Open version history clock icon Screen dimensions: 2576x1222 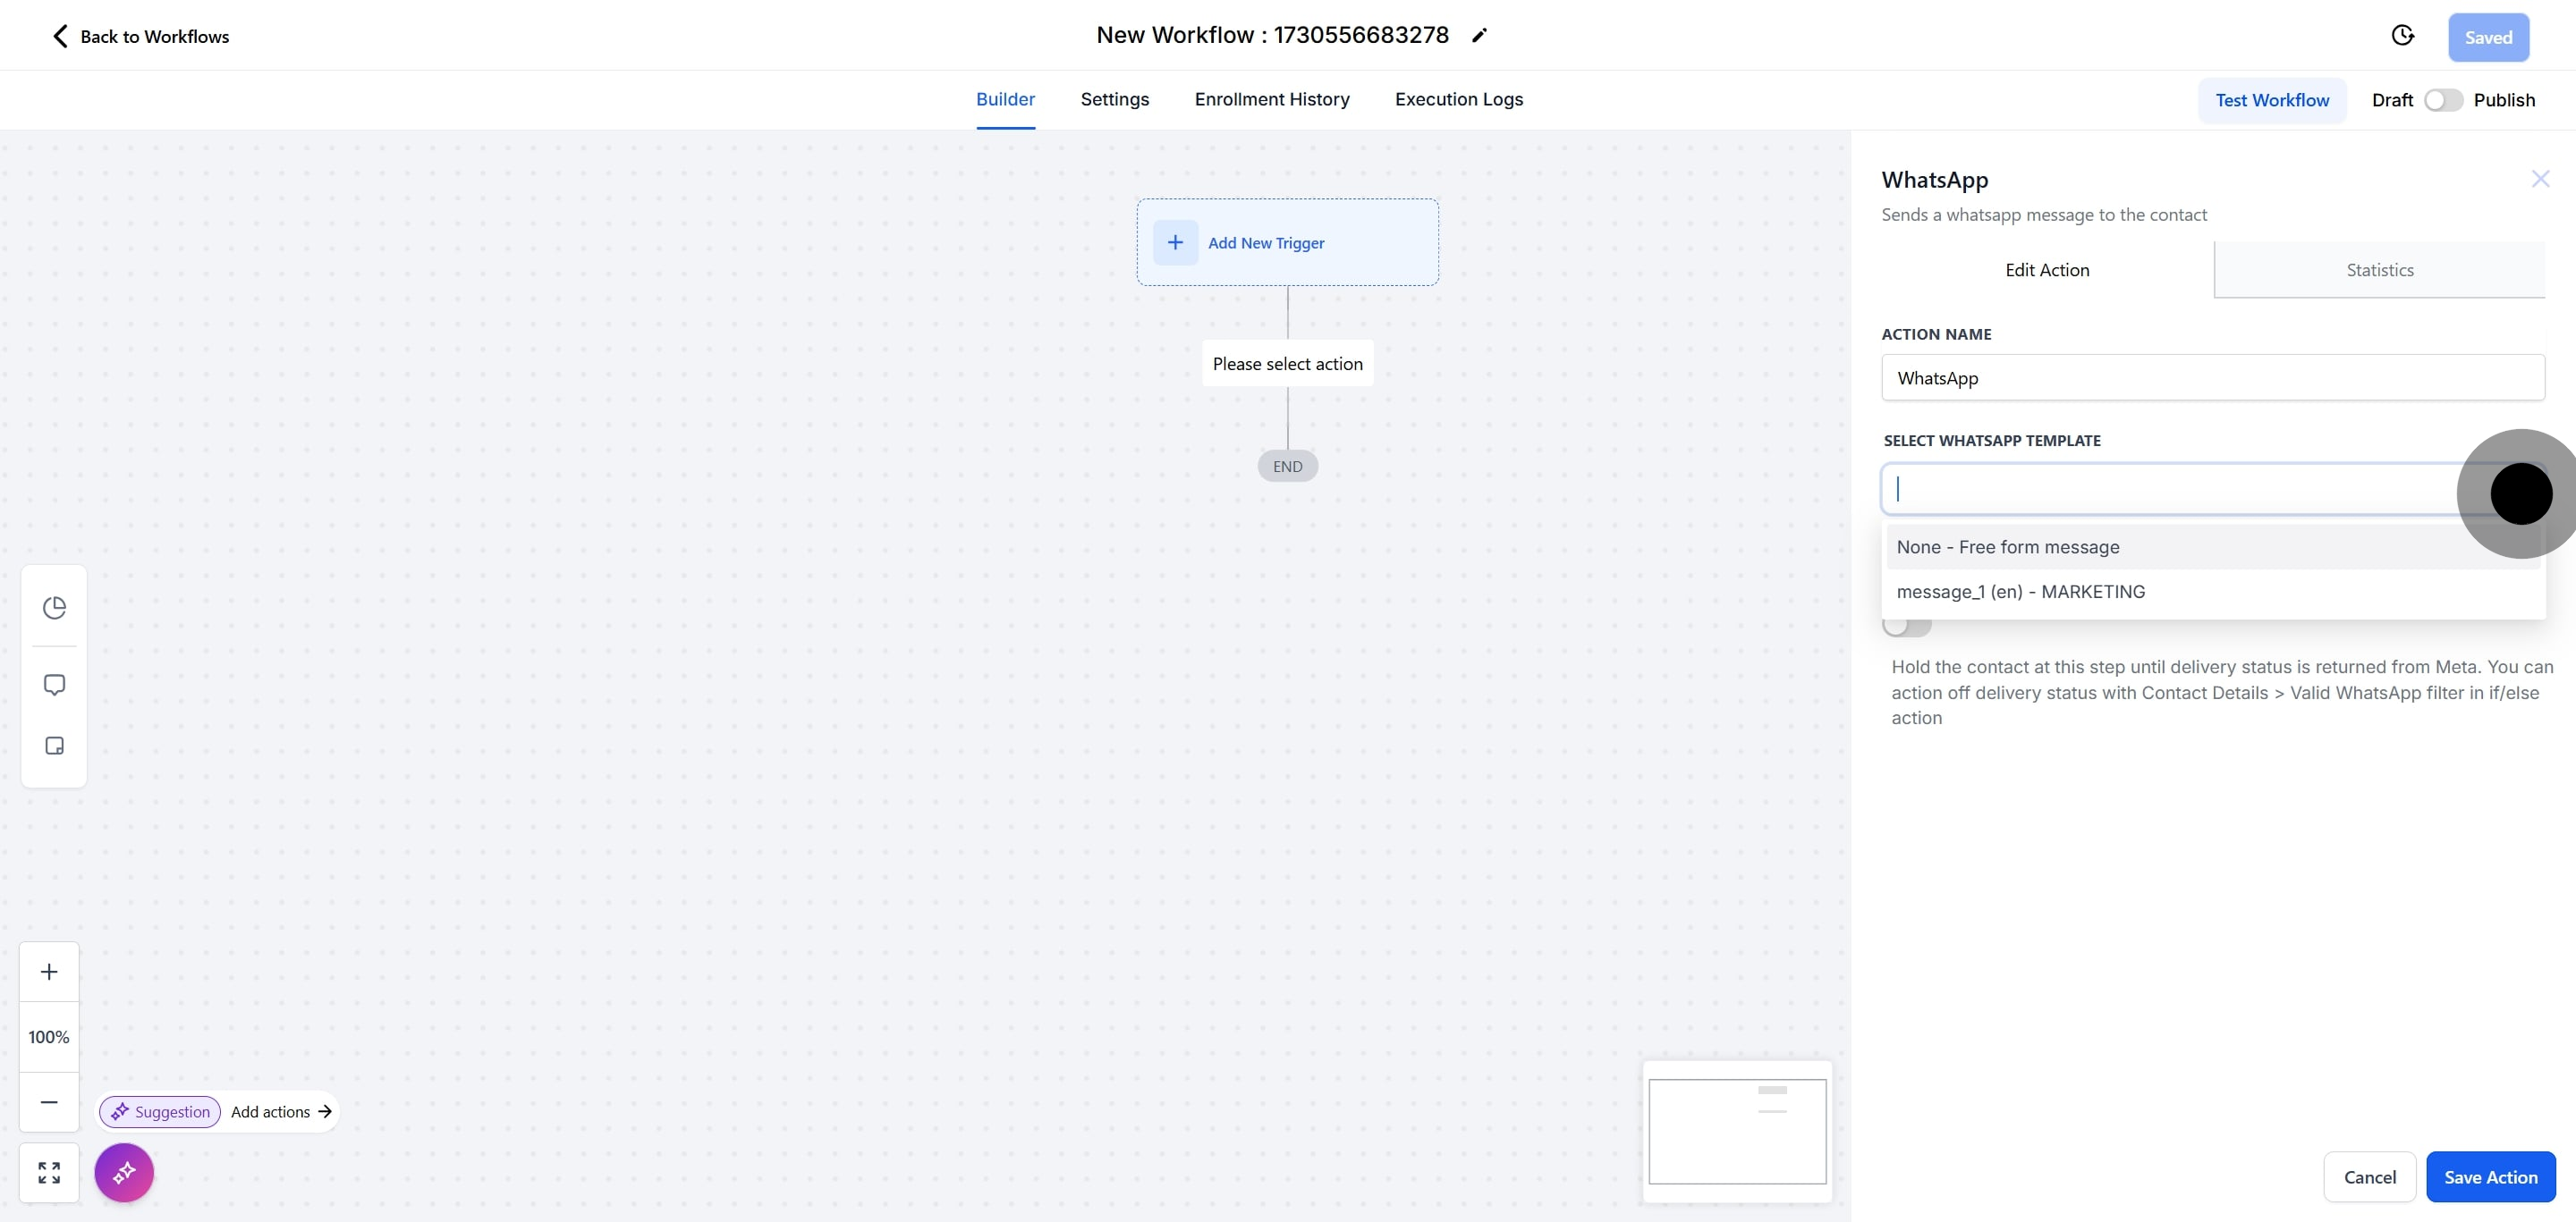point(2402,36)
